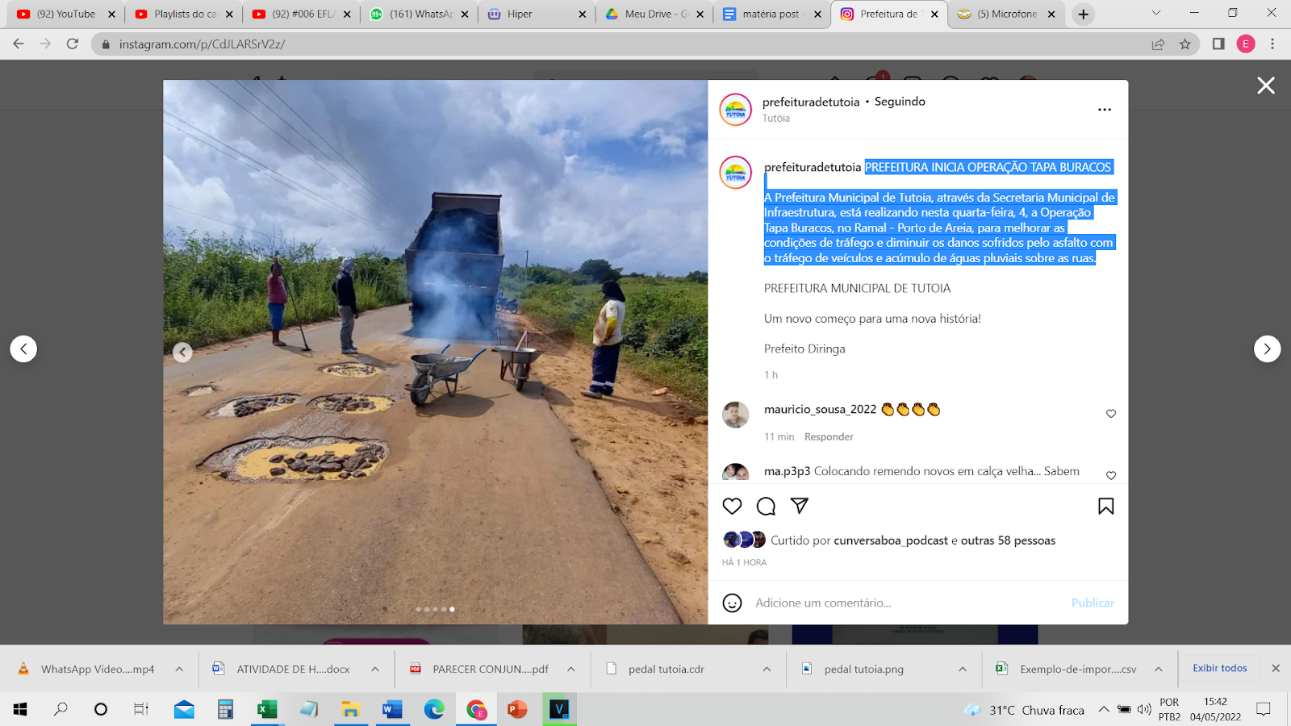Image resolution: width=1291 pixels, height=726 pixels.
Task: Open Excel from the taskbar
Action: pyautogui.click(x=267, y=710)
